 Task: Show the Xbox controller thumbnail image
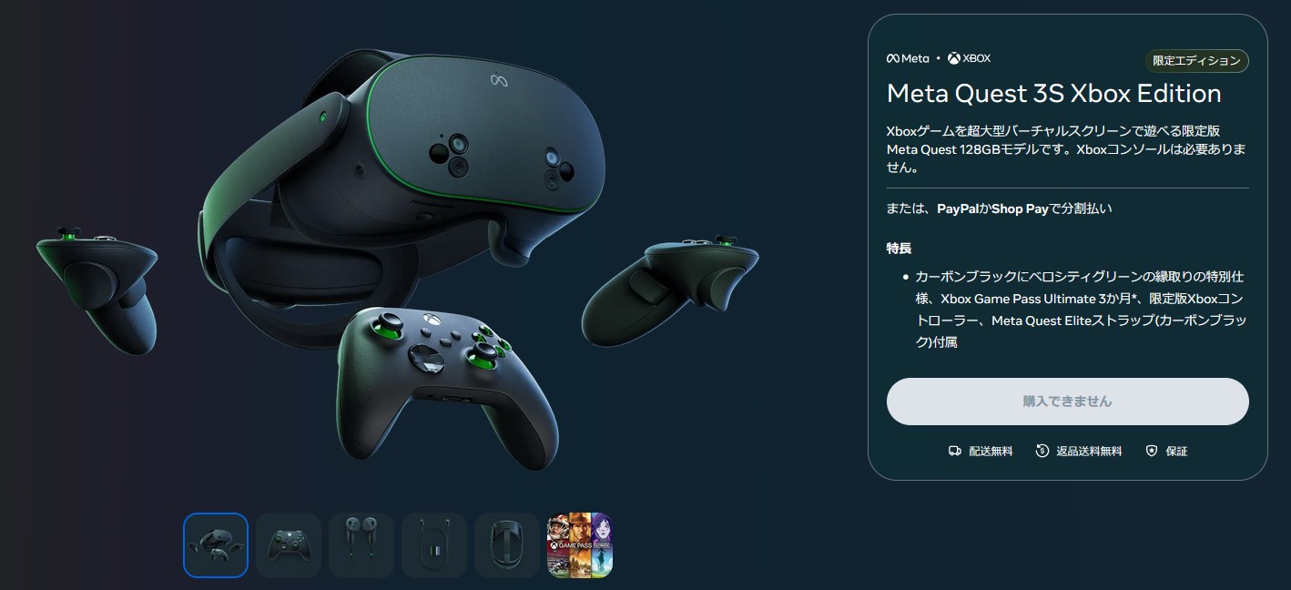click(289, 545)
